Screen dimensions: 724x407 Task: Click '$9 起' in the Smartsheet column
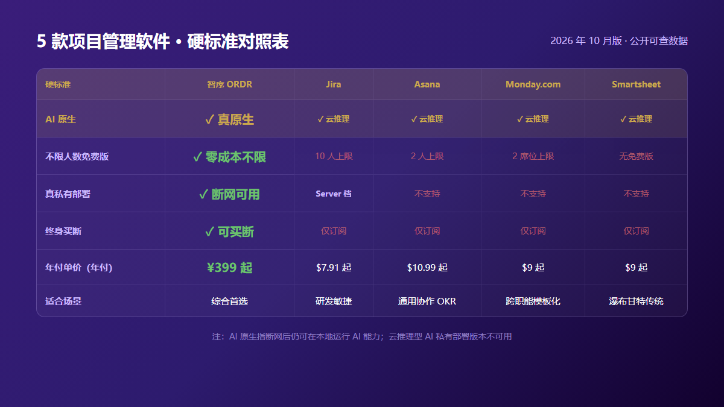(x=637, y=268)
